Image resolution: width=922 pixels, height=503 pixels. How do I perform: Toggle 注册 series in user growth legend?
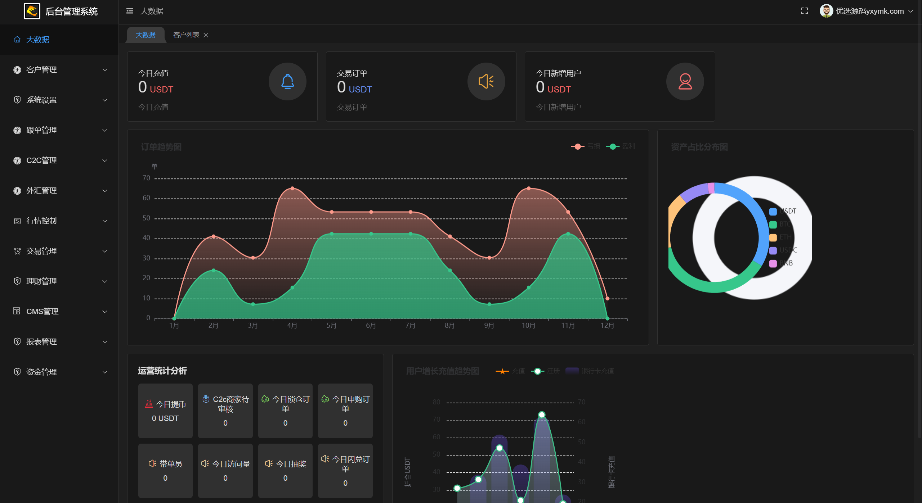545,371
